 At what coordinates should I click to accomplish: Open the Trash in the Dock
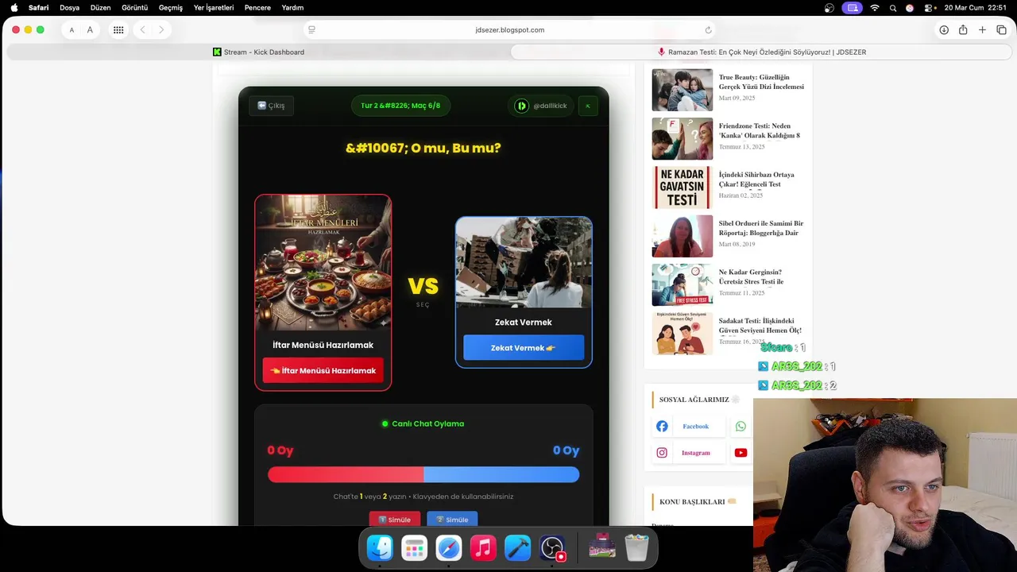636,547
